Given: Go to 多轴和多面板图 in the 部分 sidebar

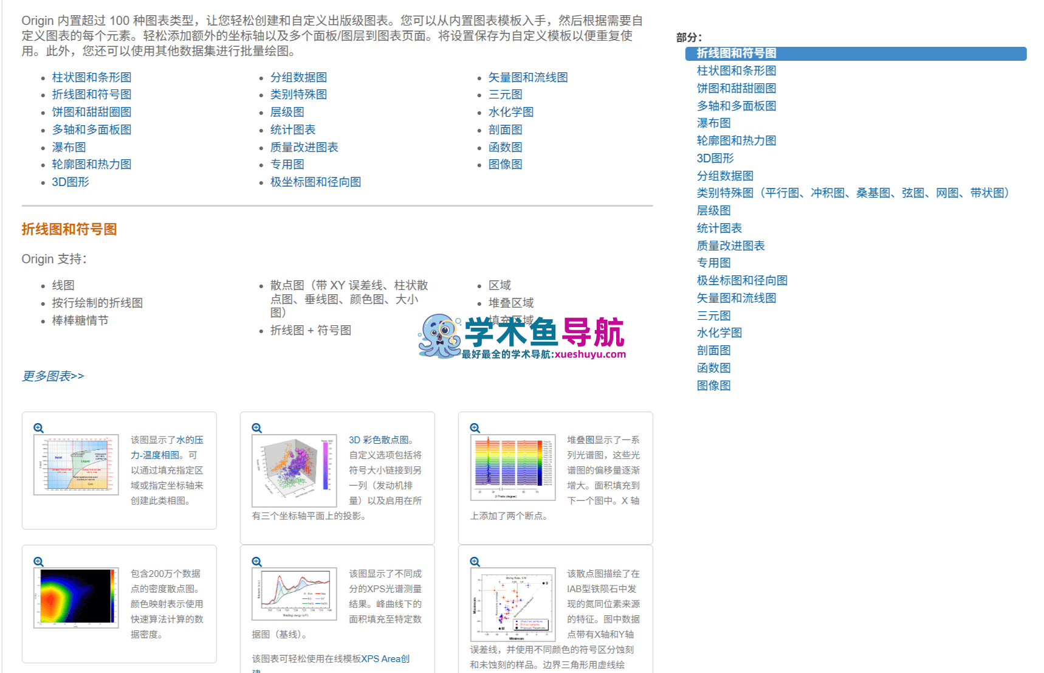Looking at the screenshot, I should [737, 106].
